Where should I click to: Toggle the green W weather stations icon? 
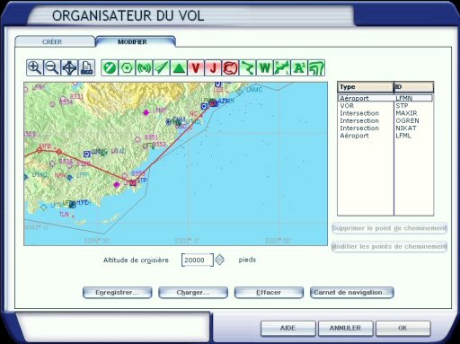(265, 67)
